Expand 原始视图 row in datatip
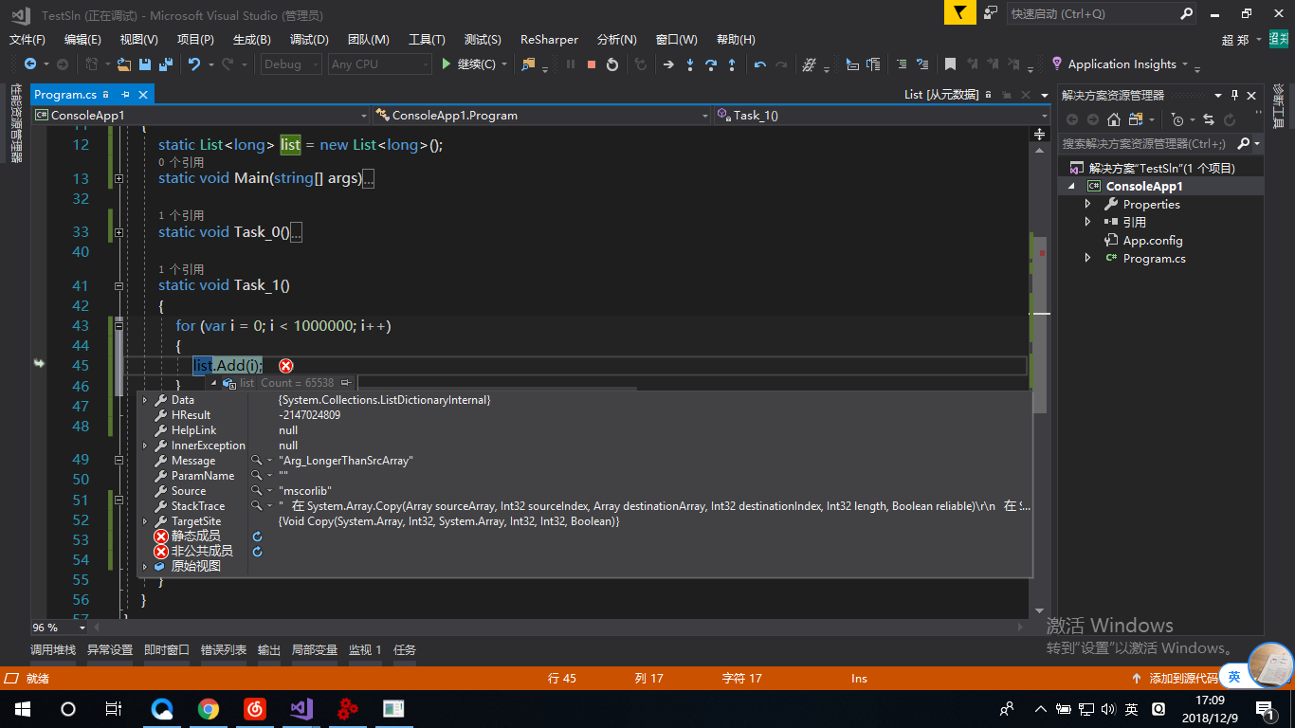Viewport: 1295px width, 728px height. click(145, 567)
